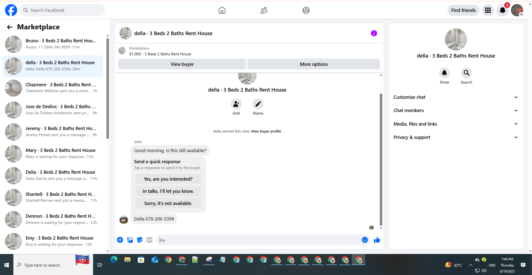Expand the Customize chat section

456,97
